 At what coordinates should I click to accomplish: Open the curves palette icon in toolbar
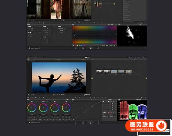pos(76,98)
